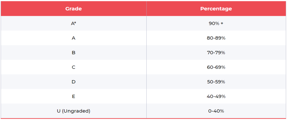
Task: Select the 90% + percentage cell
Action: 216,23
